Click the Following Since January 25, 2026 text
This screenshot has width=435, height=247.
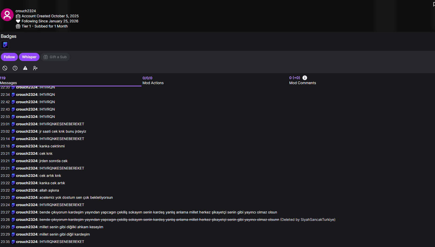50,21
